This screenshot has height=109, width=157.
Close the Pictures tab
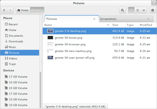94,19
